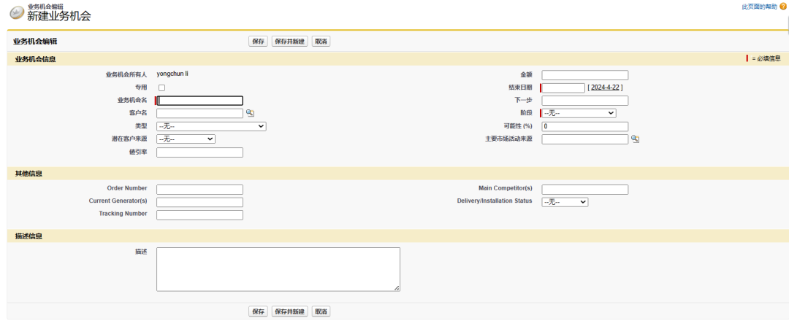
Task: Click the Main Competitor(s) input field
Action: (584, 190)
